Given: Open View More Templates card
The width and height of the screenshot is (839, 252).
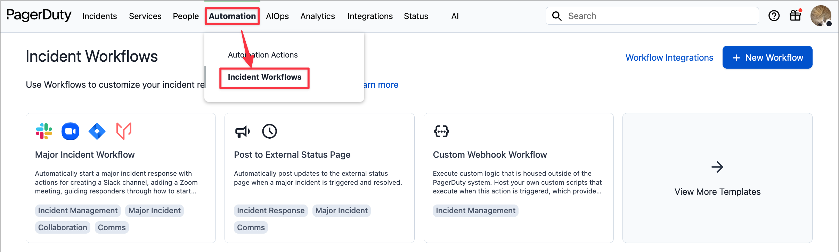Looking at the screenshot, I should pos(717,178).
